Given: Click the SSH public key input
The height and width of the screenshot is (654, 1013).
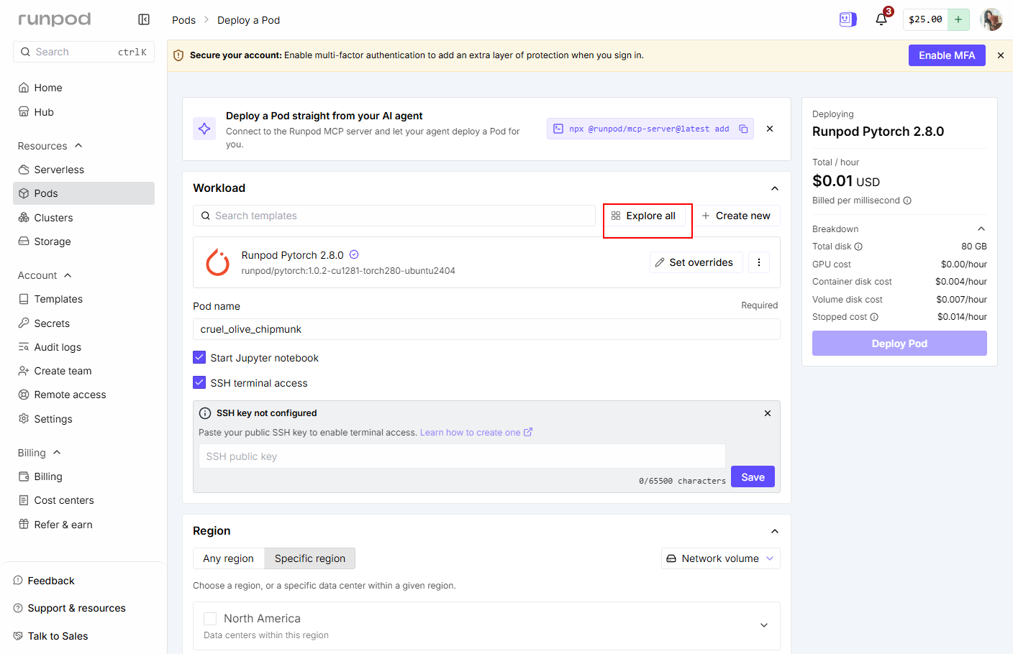Looking at the screenshot, I should coord(462,456).
